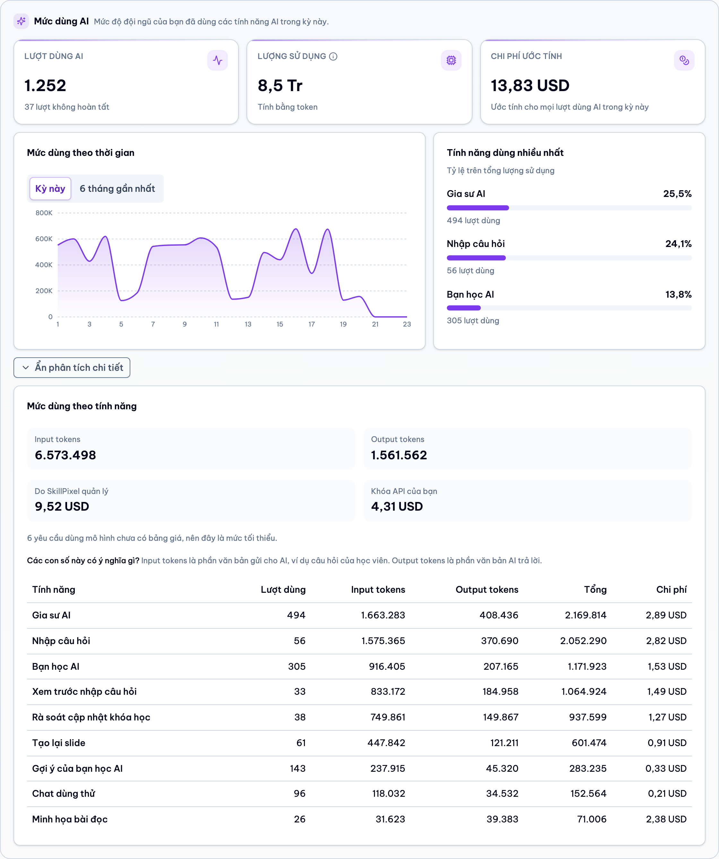Viewport: 719px width, 859px height.
Task: Click the 2,38 USD cost for Minh họa bài đọc
Action: tap(666, 819)
